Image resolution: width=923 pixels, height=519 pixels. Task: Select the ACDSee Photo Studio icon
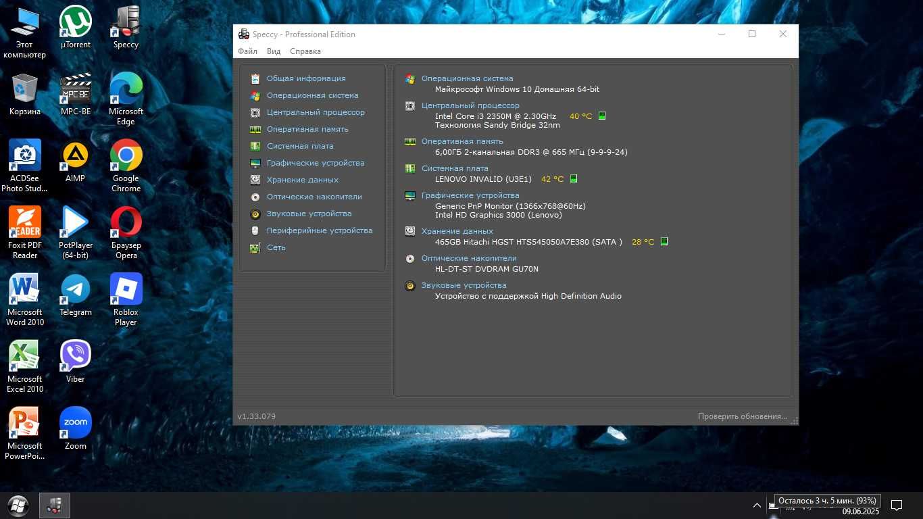[25, 166]
